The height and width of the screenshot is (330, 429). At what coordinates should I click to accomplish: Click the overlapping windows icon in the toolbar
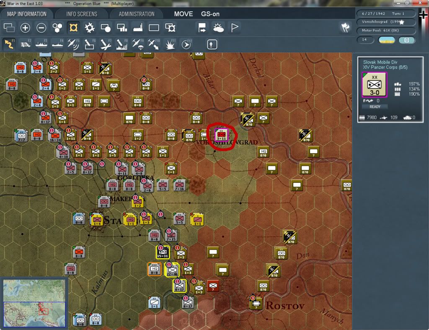[x=9, y=28]
